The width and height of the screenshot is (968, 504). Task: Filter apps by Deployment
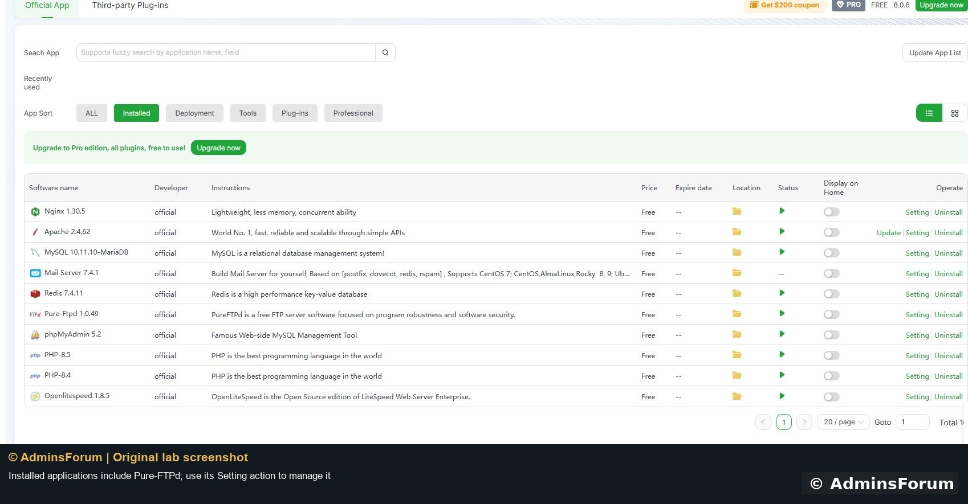click(194, 113)
